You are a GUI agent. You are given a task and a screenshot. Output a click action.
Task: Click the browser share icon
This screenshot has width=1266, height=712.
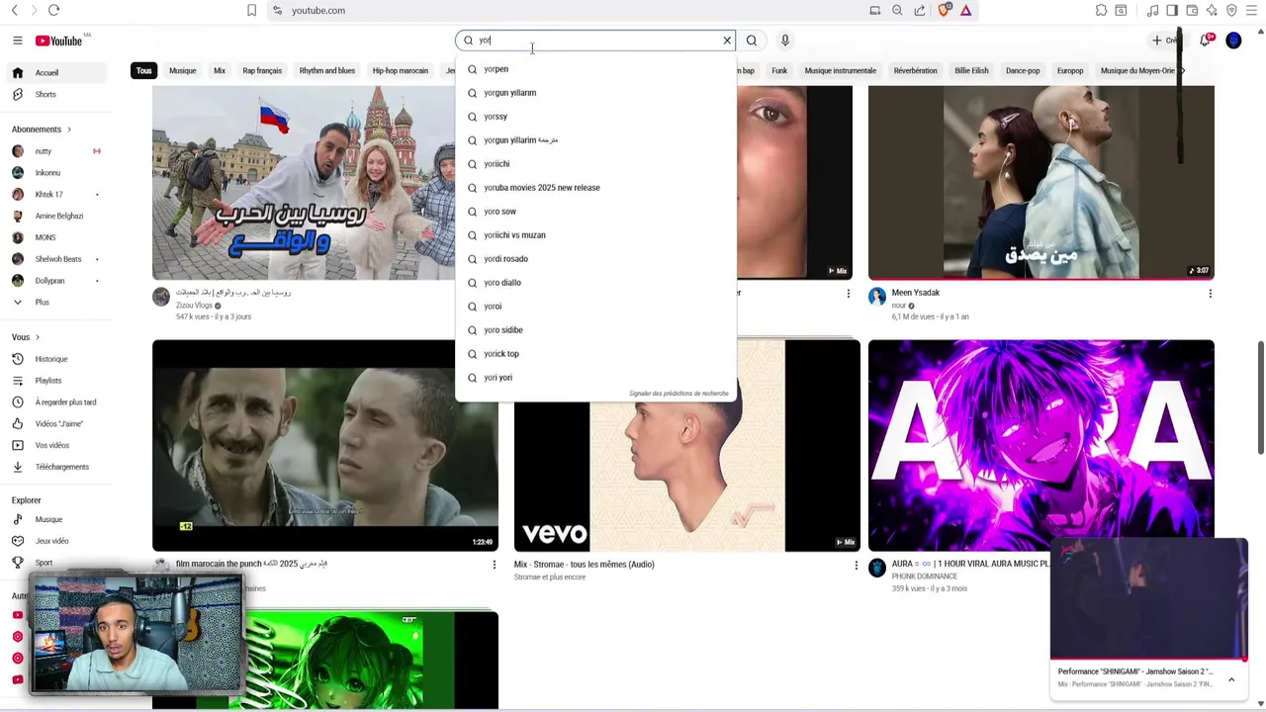pos(920,10)
